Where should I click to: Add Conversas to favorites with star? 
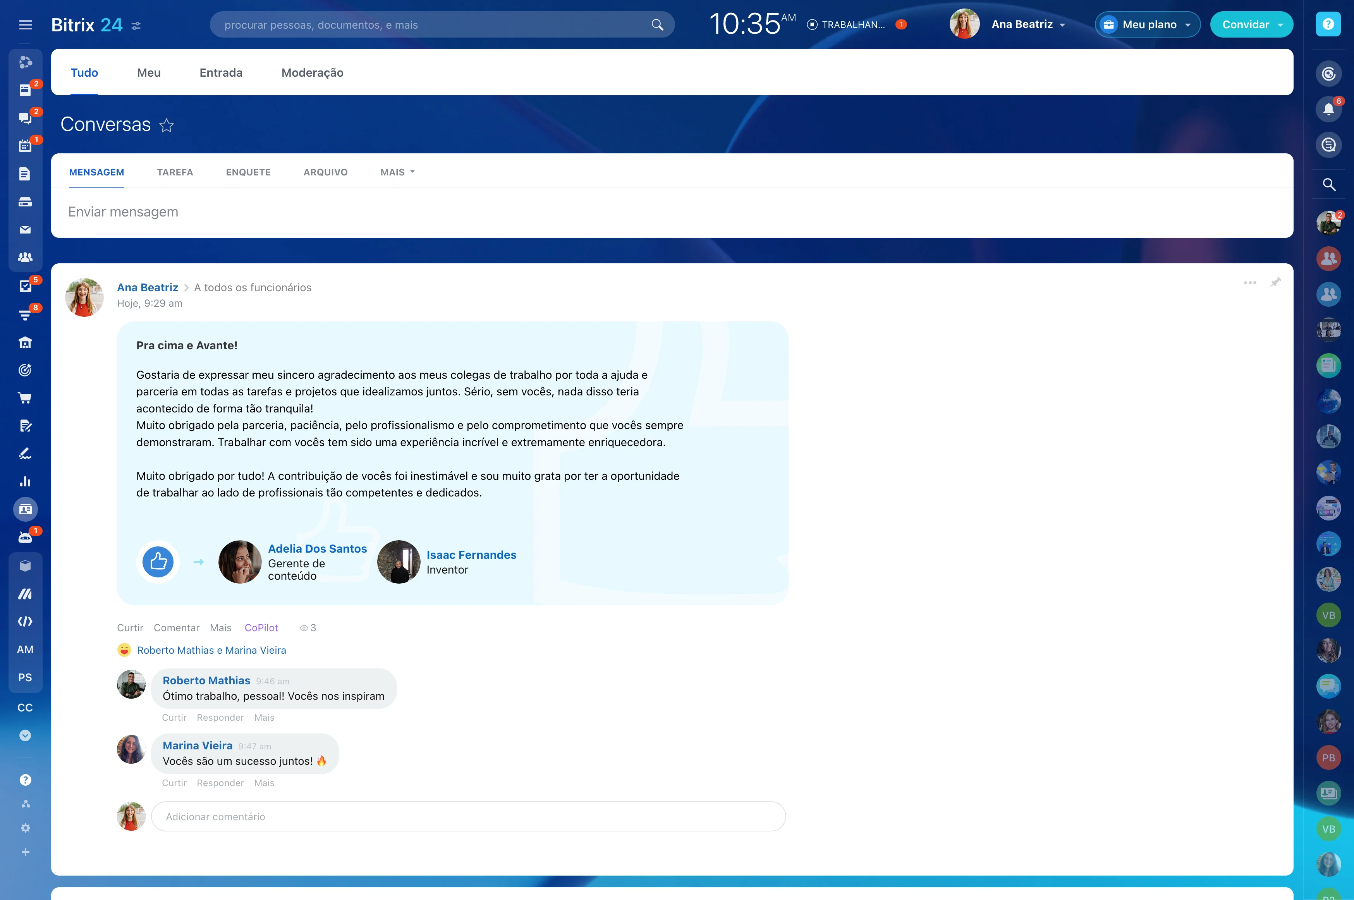(167, 125)
